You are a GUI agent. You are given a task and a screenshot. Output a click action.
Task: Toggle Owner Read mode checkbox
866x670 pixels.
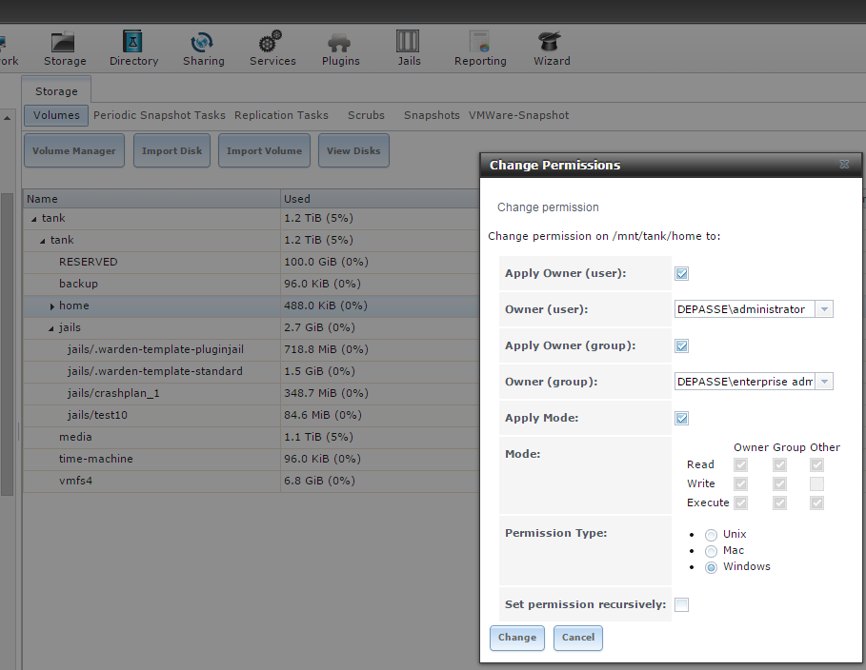click(740, 464)
